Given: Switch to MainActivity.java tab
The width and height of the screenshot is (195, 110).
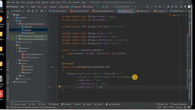Looking at the screenshot, I should 58,11.
